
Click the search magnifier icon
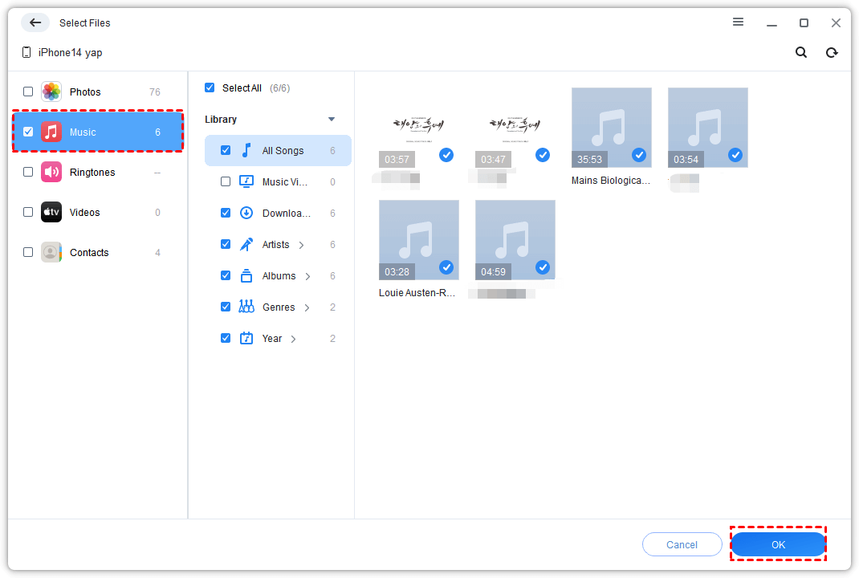coord(800,53)
